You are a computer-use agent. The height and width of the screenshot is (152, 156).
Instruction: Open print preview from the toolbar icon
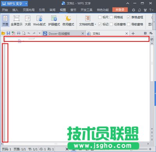(24, 33)
